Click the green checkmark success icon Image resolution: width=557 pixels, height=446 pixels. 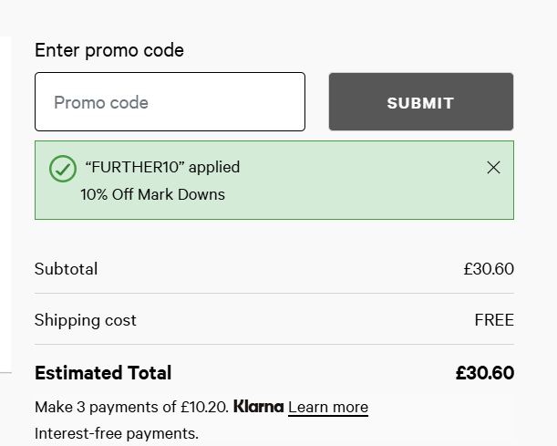coord(62,168)
